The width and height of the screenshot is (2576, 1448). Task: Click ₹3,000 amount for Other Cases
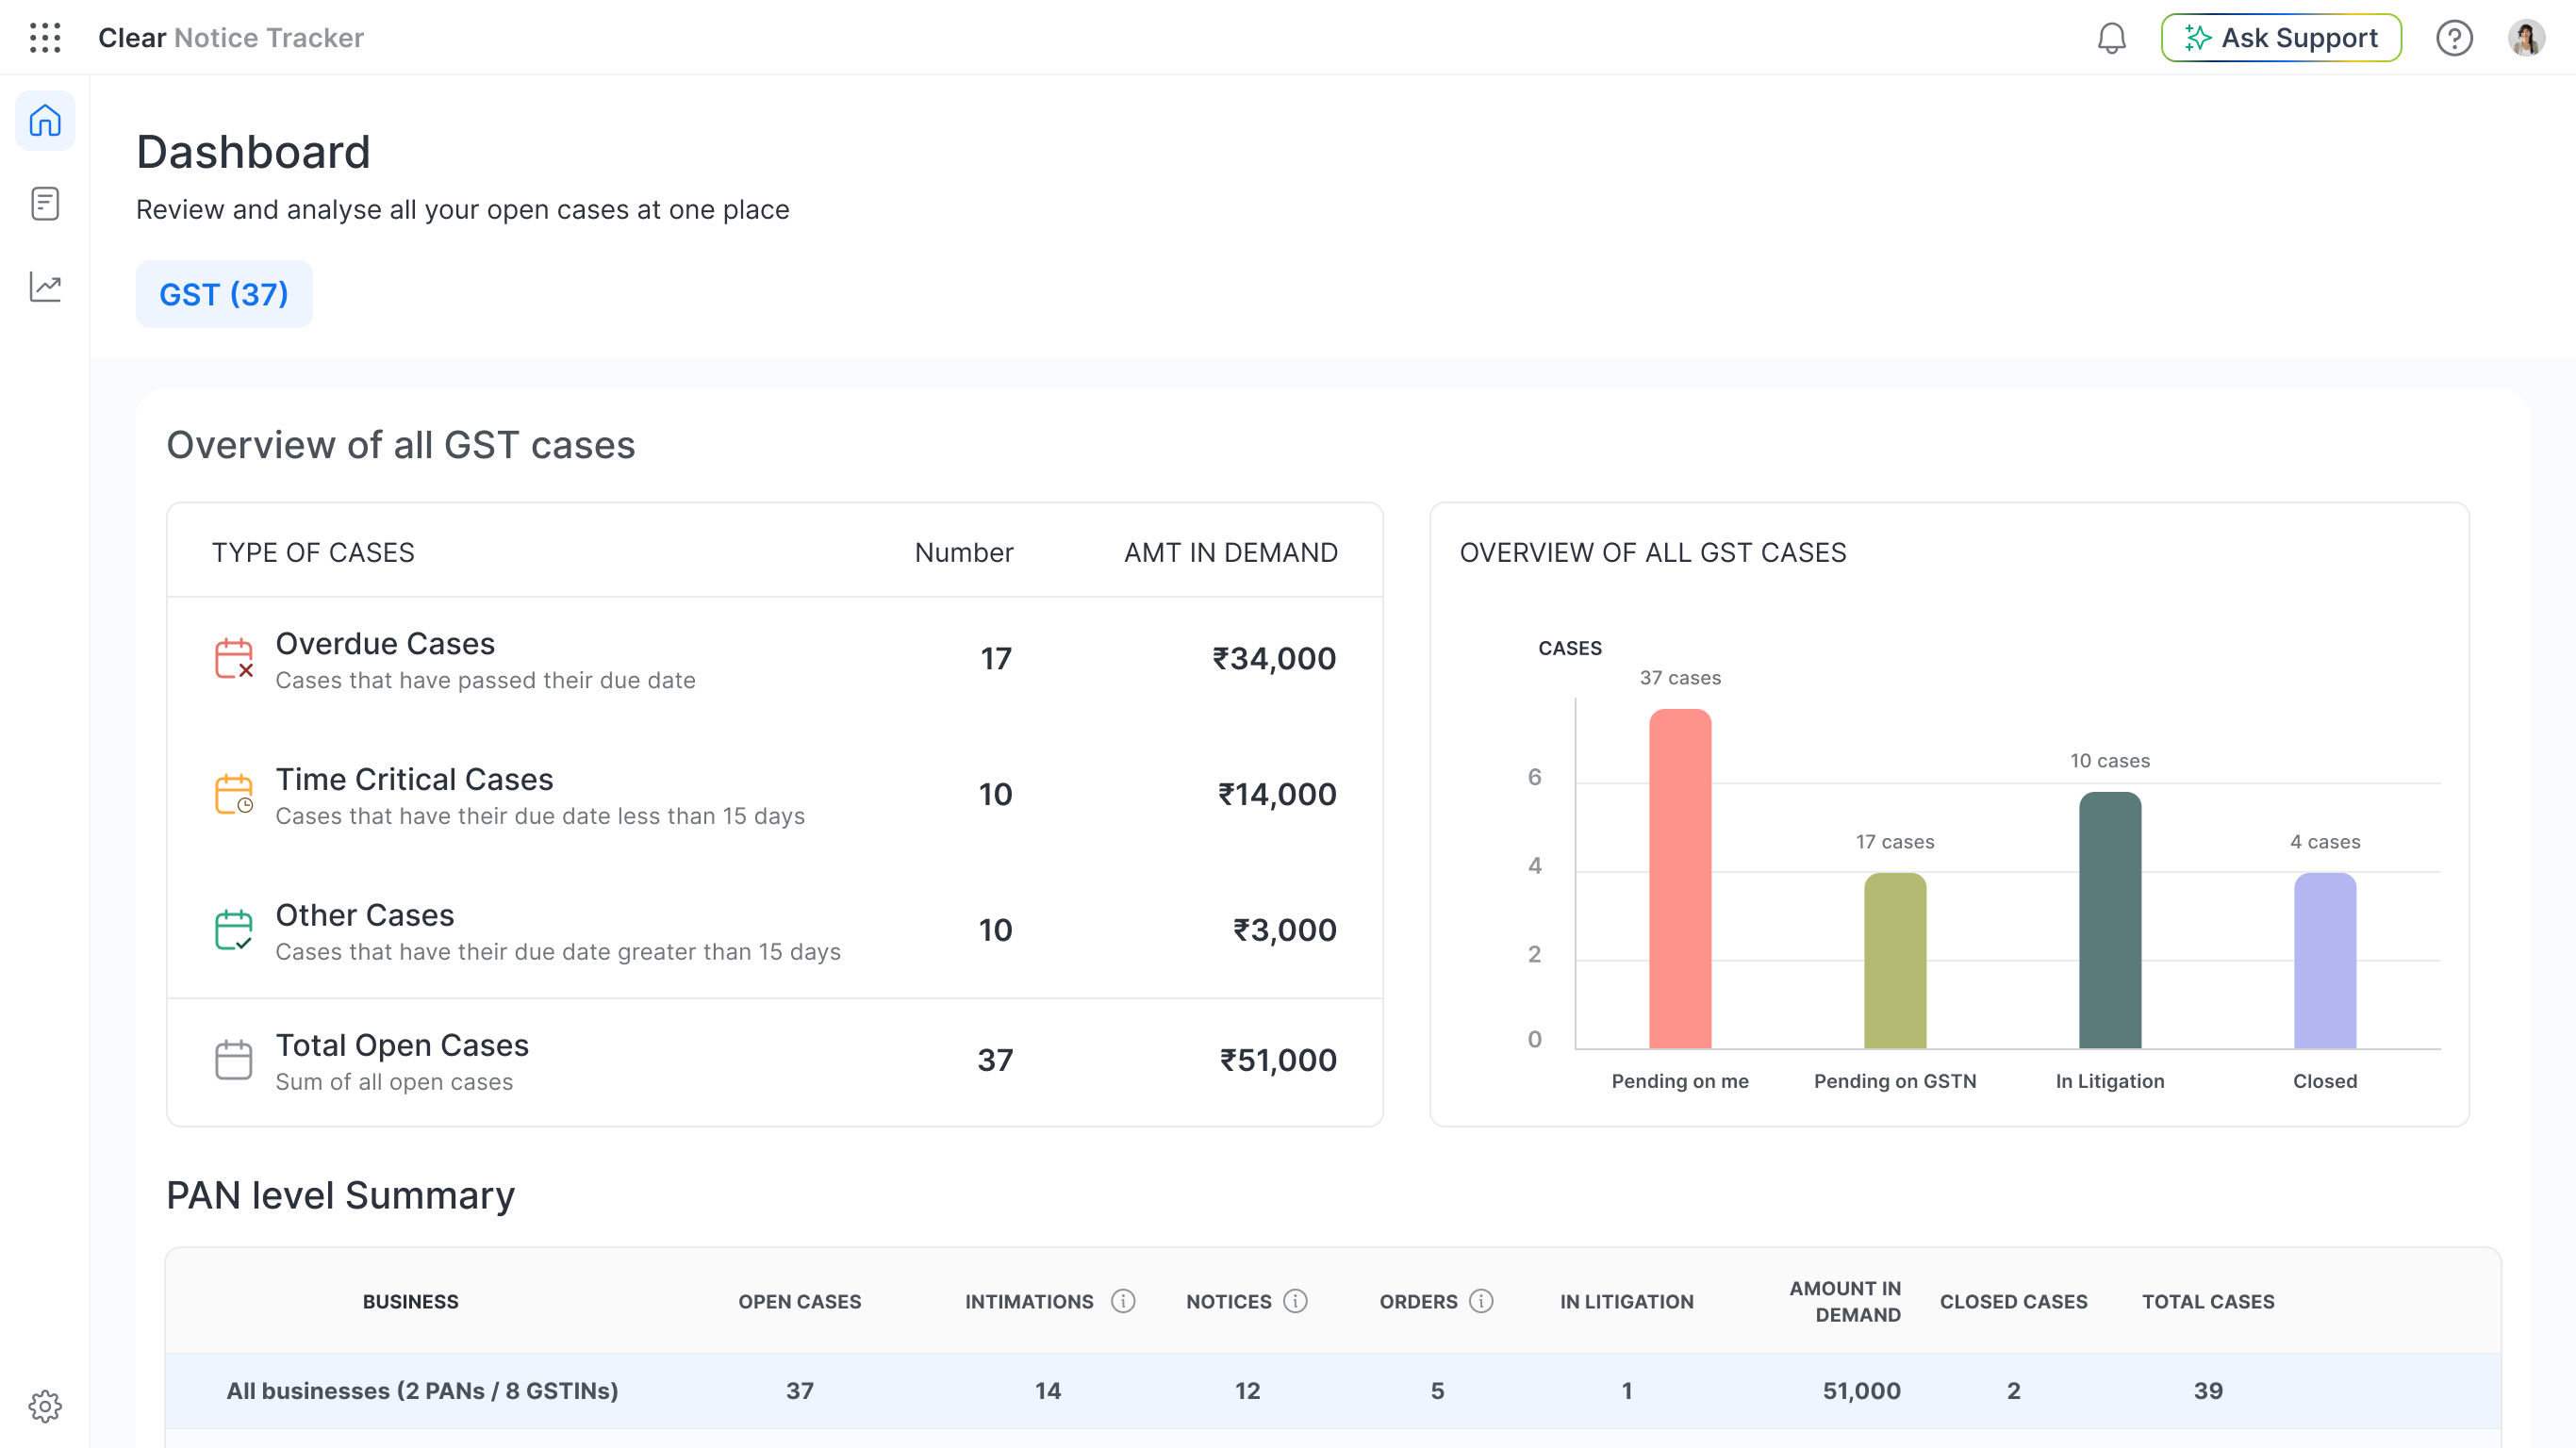[1285, 931]
